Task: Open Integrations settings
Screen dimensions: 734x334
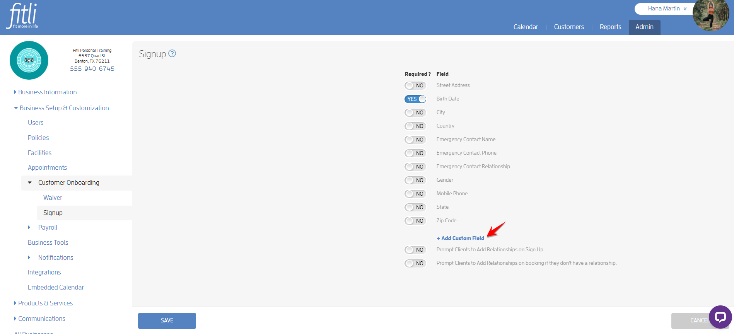Action: pyautogui.click(x=44, y=272)
